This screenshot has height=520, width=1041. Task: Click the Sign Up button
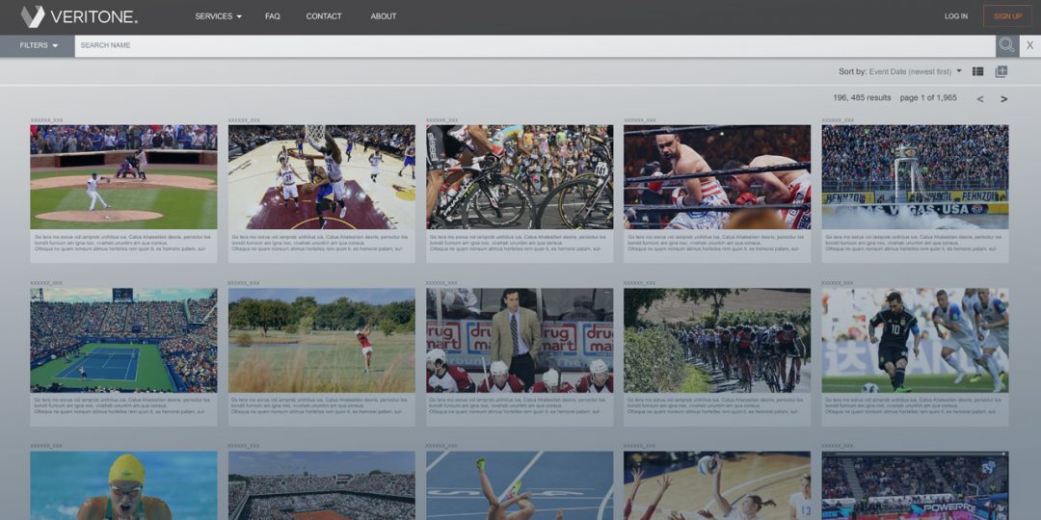point(1008,16)
